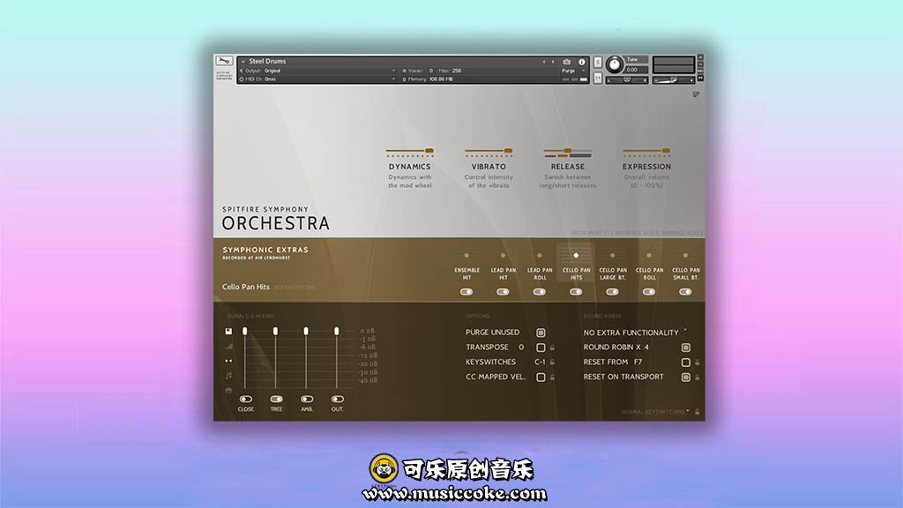Image resolution: width=903 pixels, height=508 pixels.
Task: Select the Lead Pan Hit articulation
Action: coord(503,265)
